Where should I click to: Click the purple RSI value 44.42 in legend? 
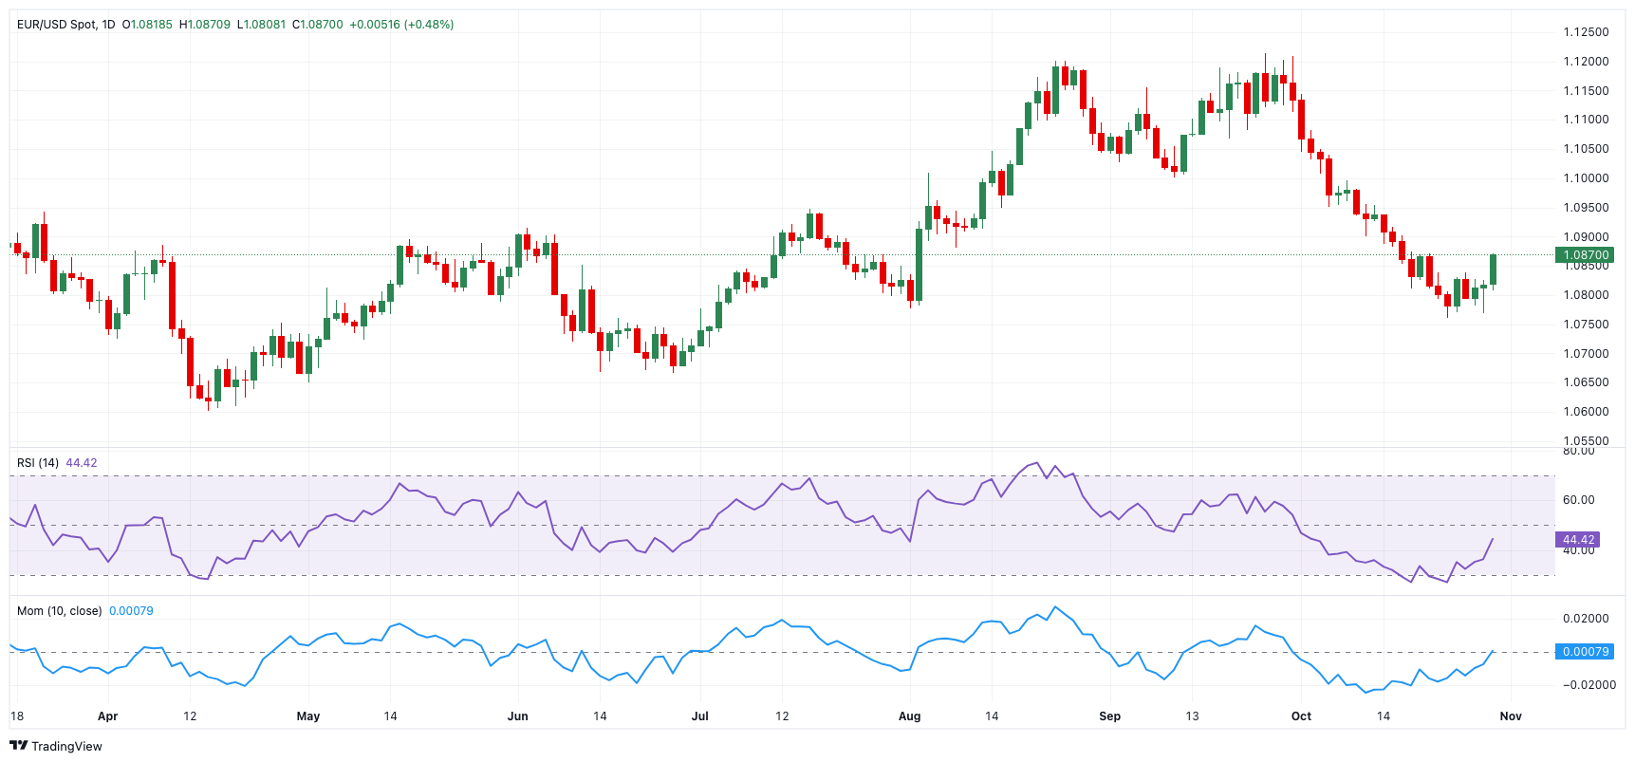pyautogui.click(x=82, y=463)
